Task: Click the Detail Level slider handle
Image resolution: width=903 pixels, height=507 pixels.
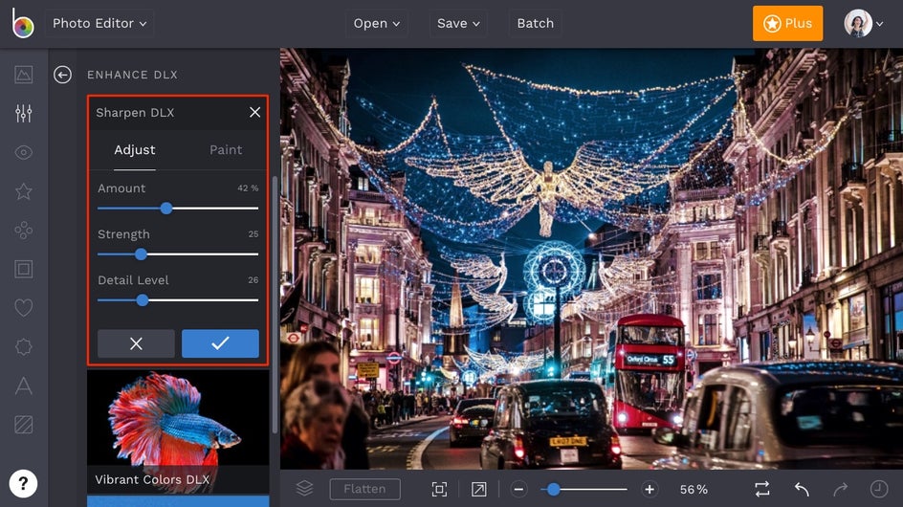Action: (x=143, y=299)
